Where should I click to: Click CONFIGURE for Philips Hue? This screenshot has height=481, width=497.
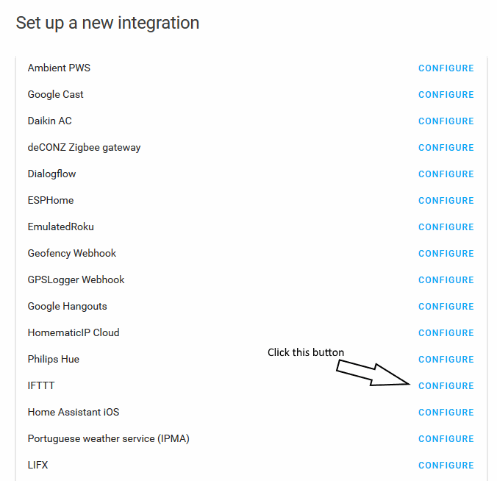446,359
